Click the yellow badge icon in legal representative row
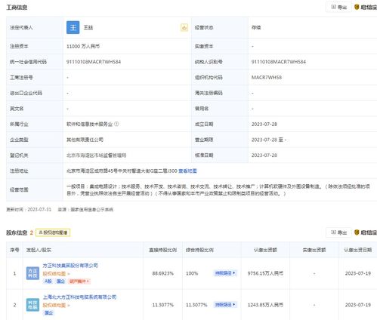 pyautogui.click(x=184, y=27)
